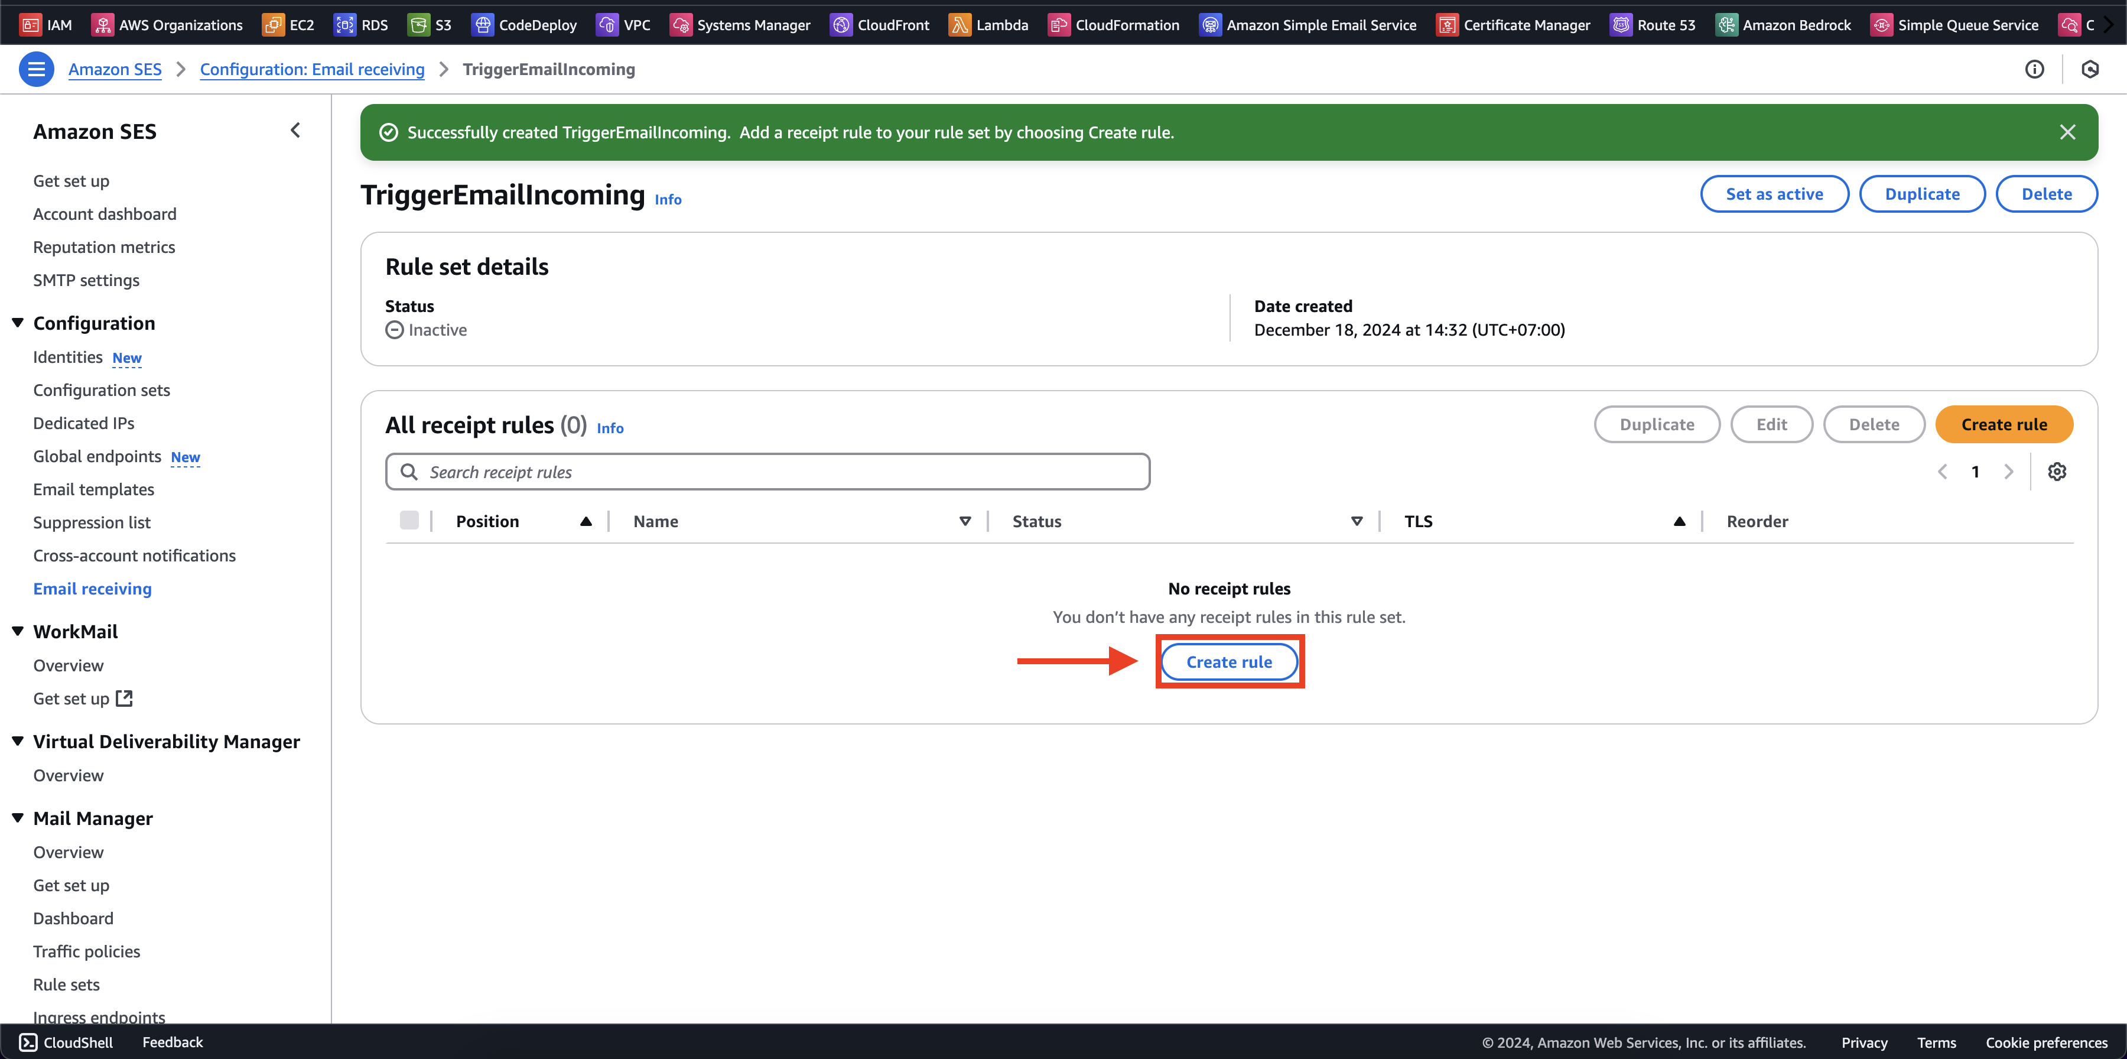Open Cookie preferences in footer
The image size is (2127, 1059).
2046,1042
